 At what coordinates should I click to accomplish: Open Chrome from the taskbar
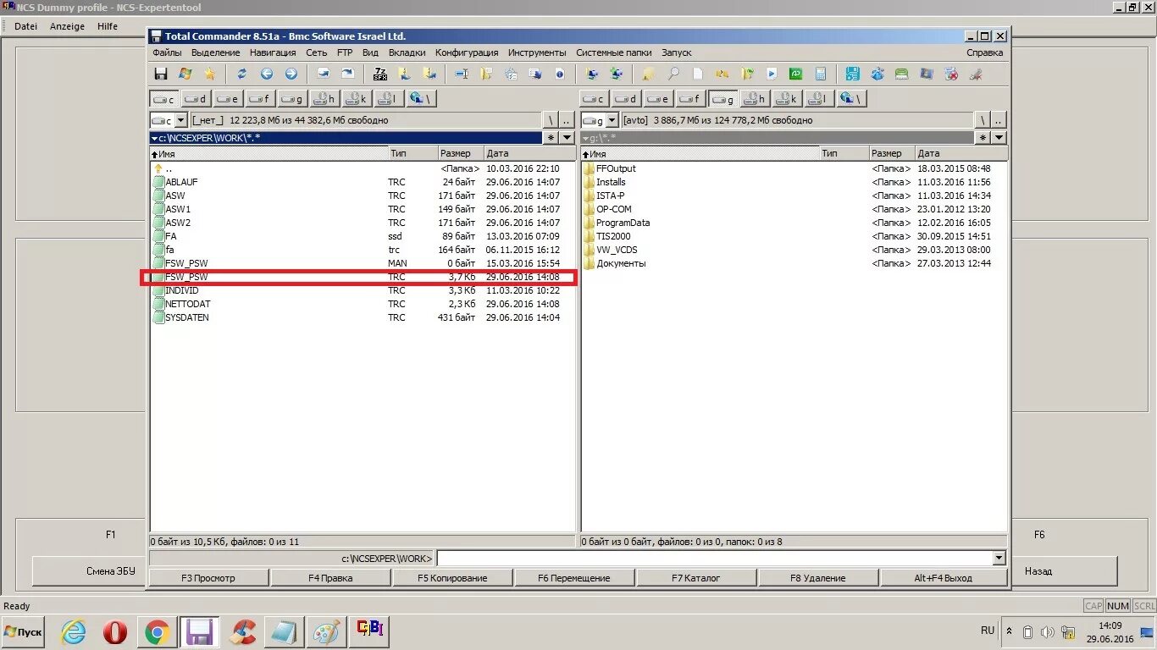pyautogui.click(x=157, y=632)
